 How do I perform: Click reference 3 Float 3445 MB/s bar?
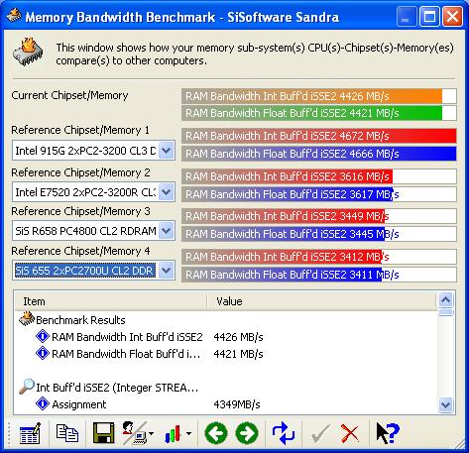(x=319, y=234)
